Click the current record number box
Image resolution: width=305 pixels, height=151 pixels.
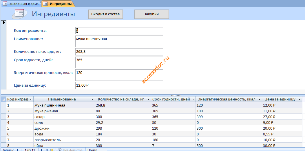tap(31, 150)
